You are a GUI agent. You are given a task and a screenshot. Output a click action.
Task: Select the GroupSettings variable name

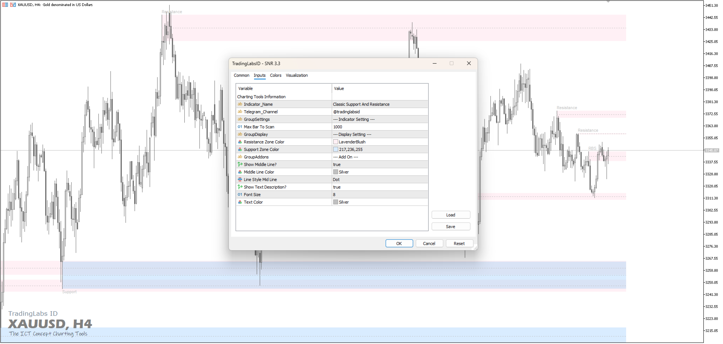tap(257, 119)
